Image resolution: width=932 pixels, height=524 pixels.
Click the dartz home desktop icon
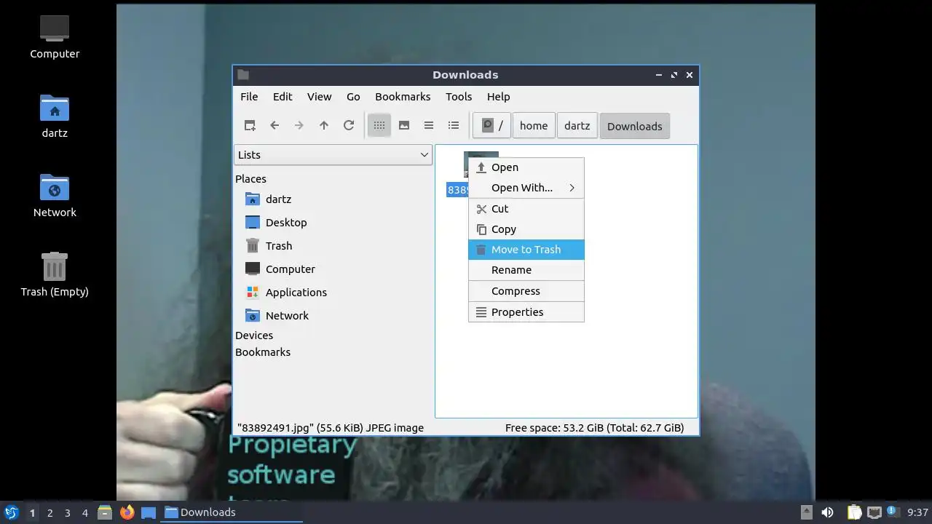click(x=55, y=116)
